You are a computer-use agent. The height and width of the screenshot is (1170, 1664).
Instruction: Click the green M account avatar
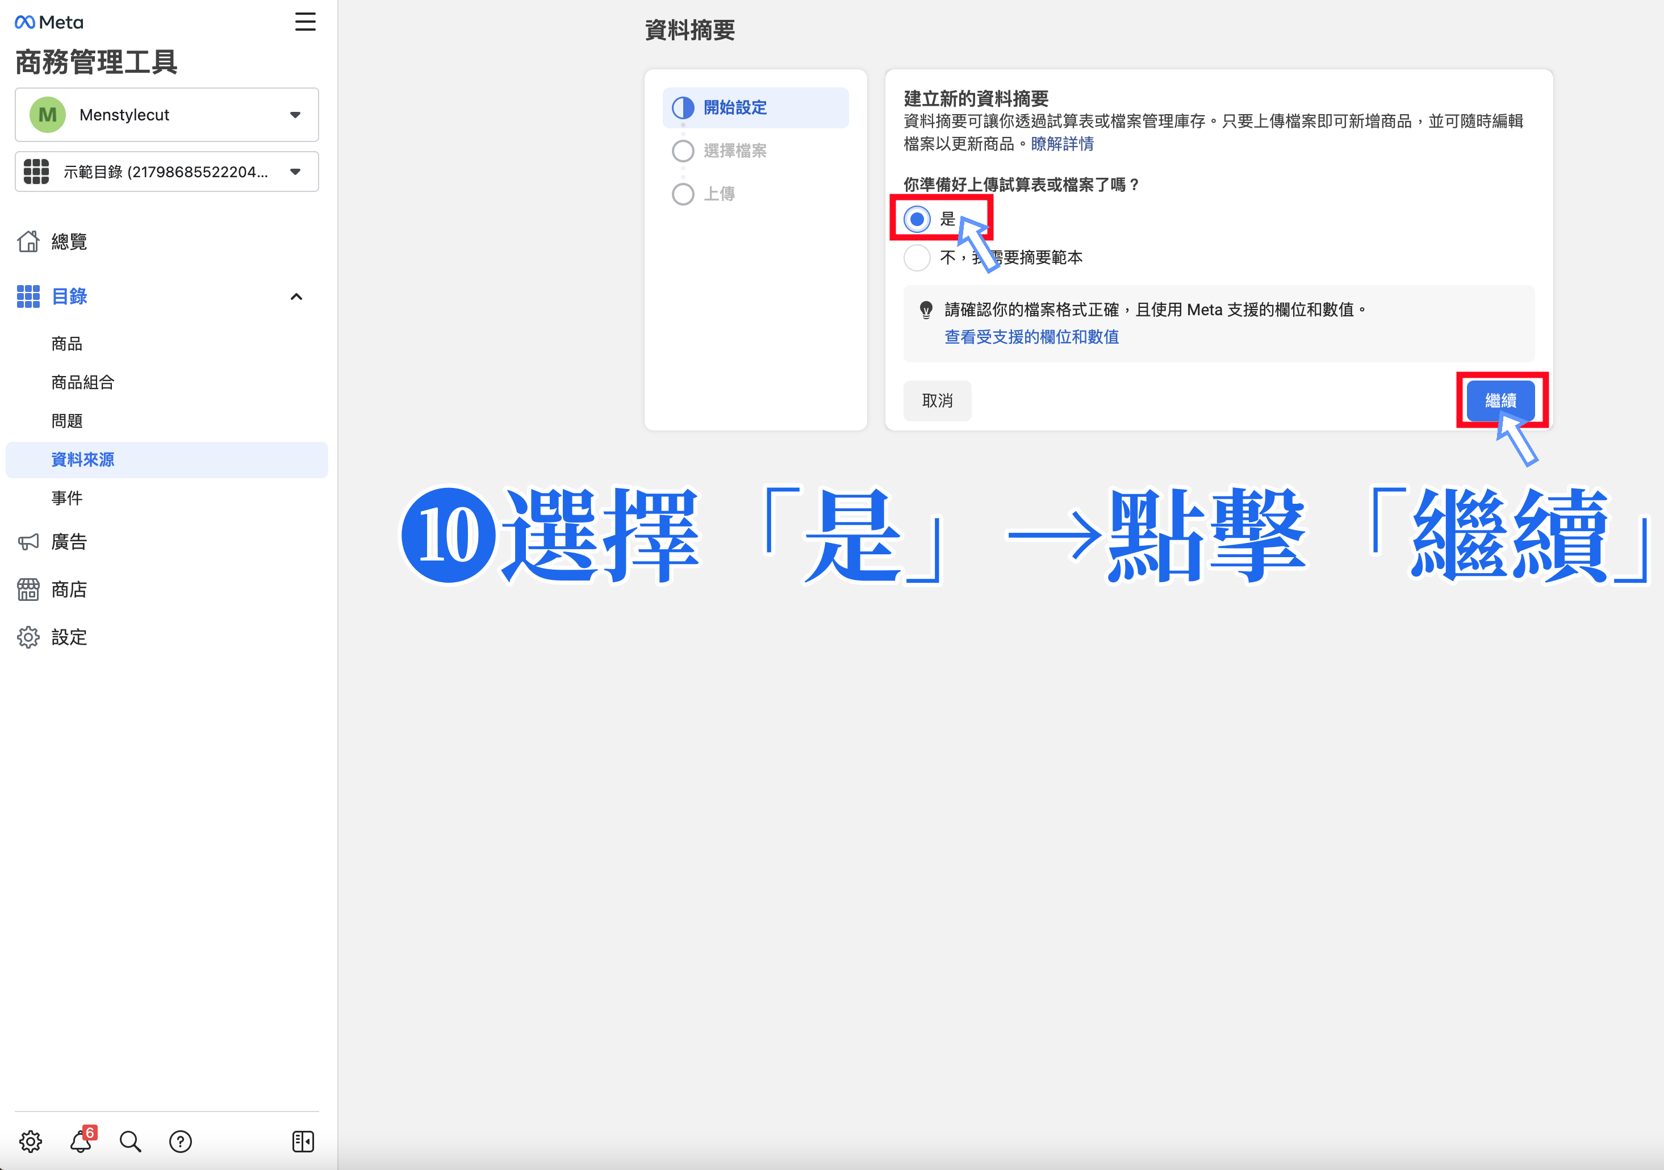[x=48, y=115]
